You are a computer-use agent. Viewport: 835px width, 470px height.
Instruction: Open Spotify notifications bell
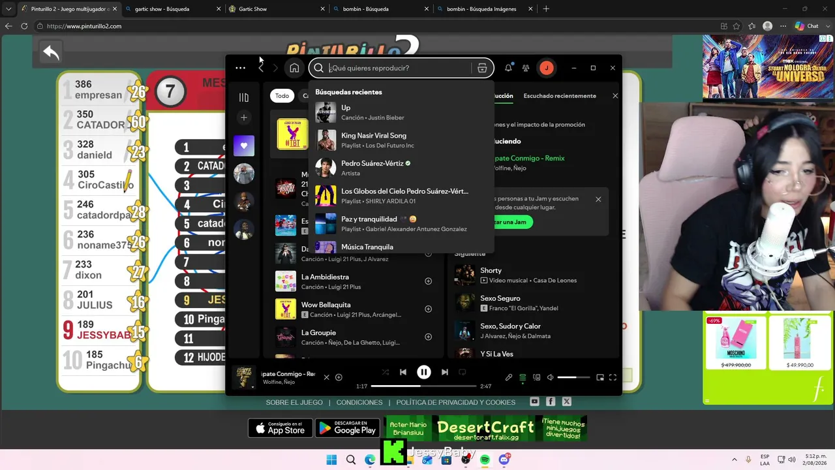(x=508, y=68)
